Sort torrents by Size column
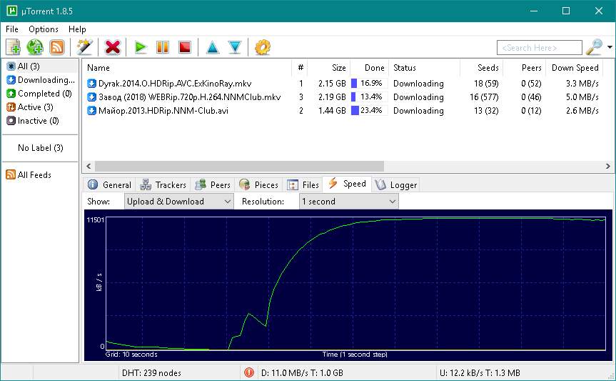This screenshot has width=616, height=381. pos(329,68)
